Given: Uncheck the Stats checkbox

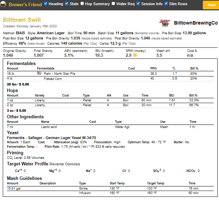Looking at the screenshot, I should coord(66,4).
